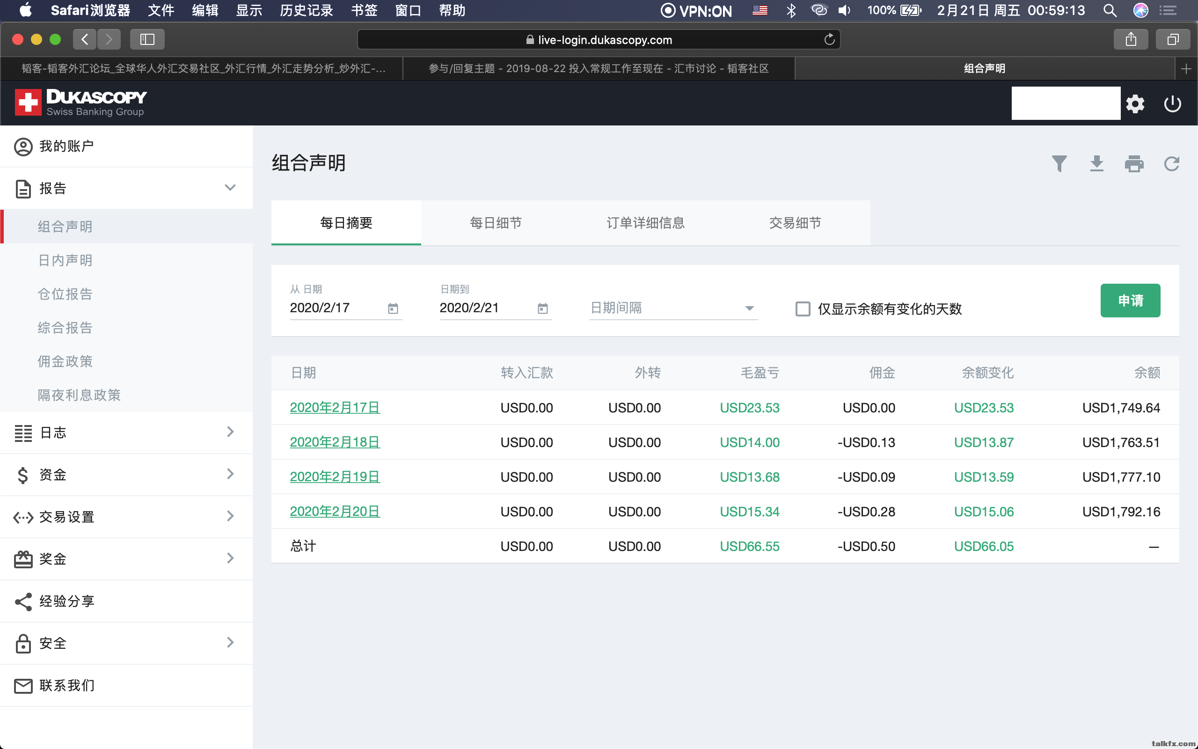Switch to the 订单详细信息 tab
Screen dimensions: 1198x749
(645, 223)
